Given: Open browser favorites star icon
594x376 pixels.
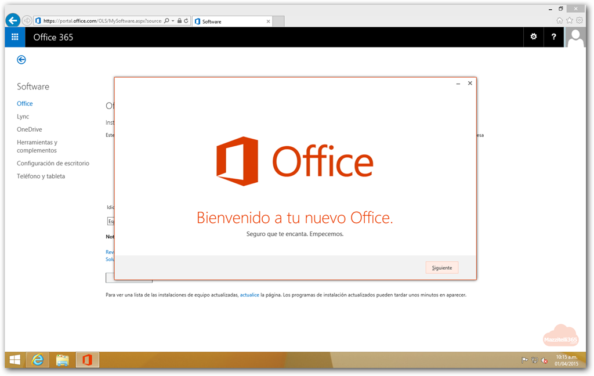Looking at the screenshot, I should coord(569,20).
